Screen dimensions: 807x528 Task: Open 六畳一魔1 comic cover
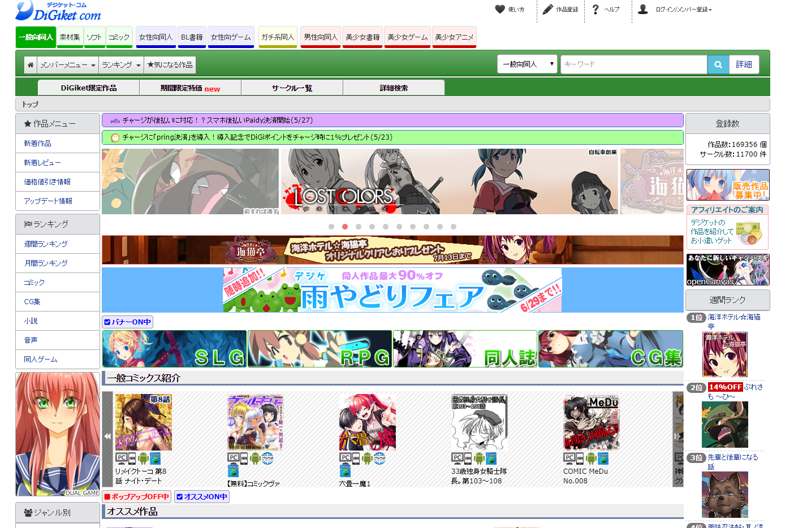tap(367, 422)
